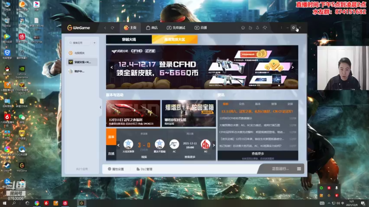This screenshot has width=369, height=207.
Task: Click the AG team logo
Action: click(206, 144)
